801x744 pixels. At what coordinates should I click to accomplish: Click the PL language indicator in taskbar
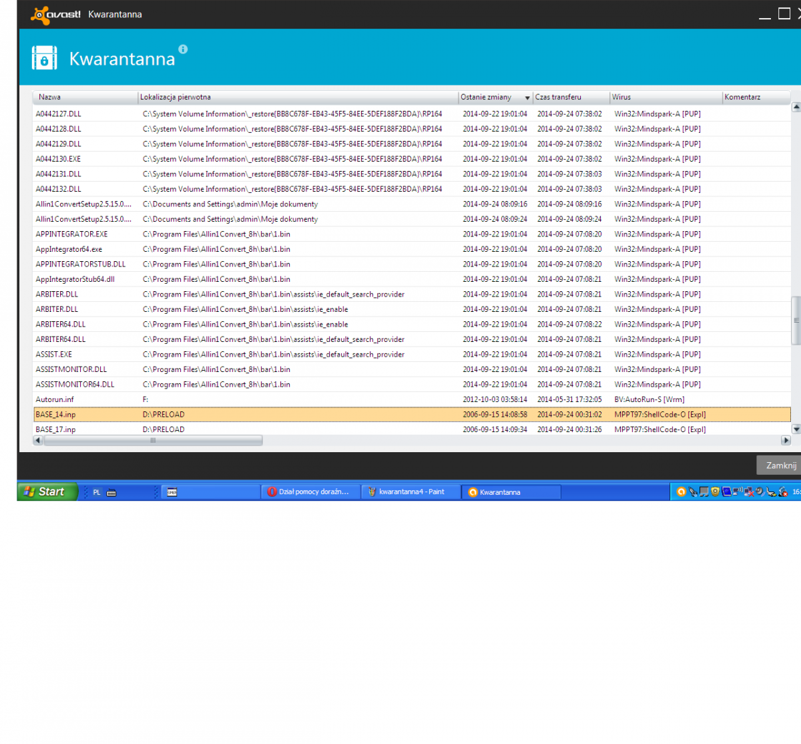click(97, 492)
